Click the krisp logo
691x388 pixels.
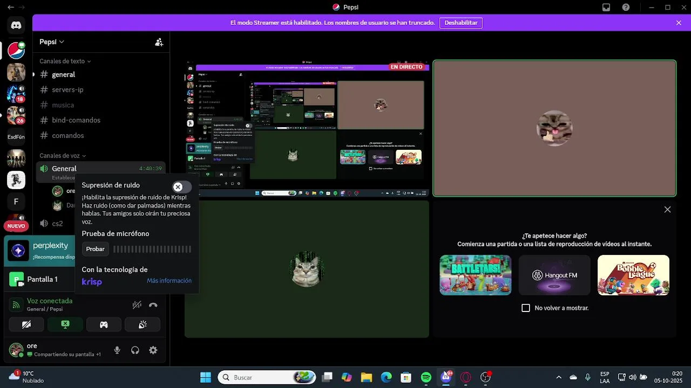pyautogui.click(x=92, y=282)
